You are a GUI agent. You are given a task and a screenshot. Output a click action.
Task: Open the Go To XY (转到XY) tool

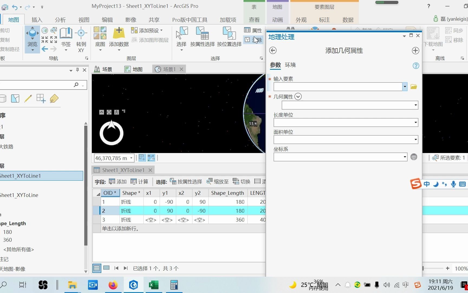pyautogui.click(x=81, y=40)
